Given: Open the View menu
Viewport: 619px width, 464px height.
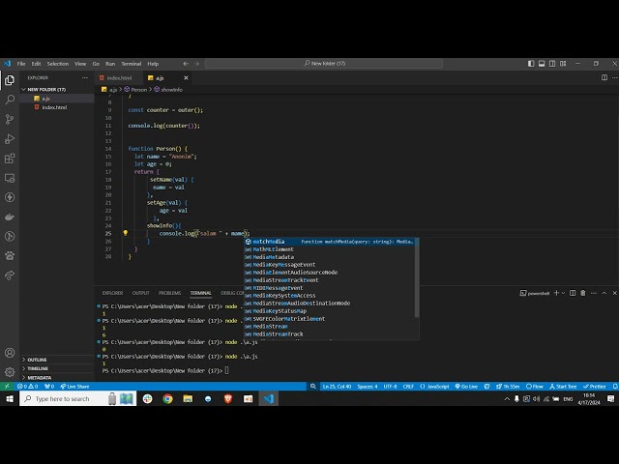Looking at the screenshot, I should [x=80, y=64].
